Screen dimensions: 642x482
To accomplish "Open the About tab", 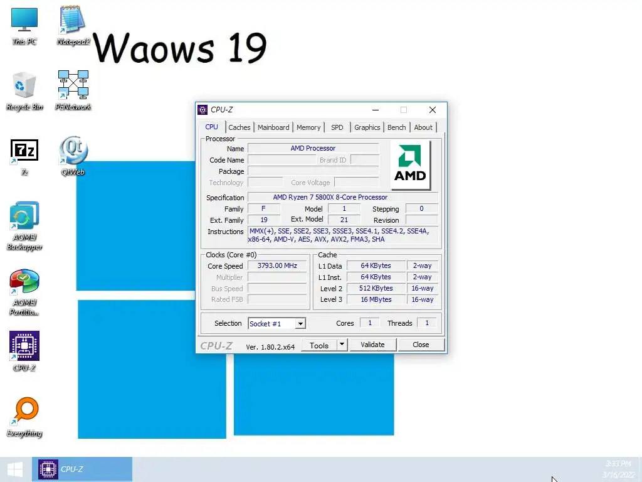I will [423, 127].
